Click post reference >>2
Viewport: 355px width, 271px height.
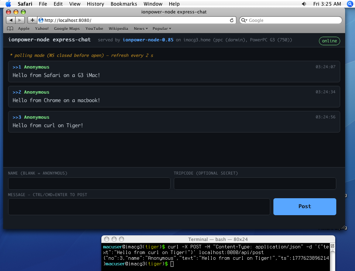(x=17, y=92)
